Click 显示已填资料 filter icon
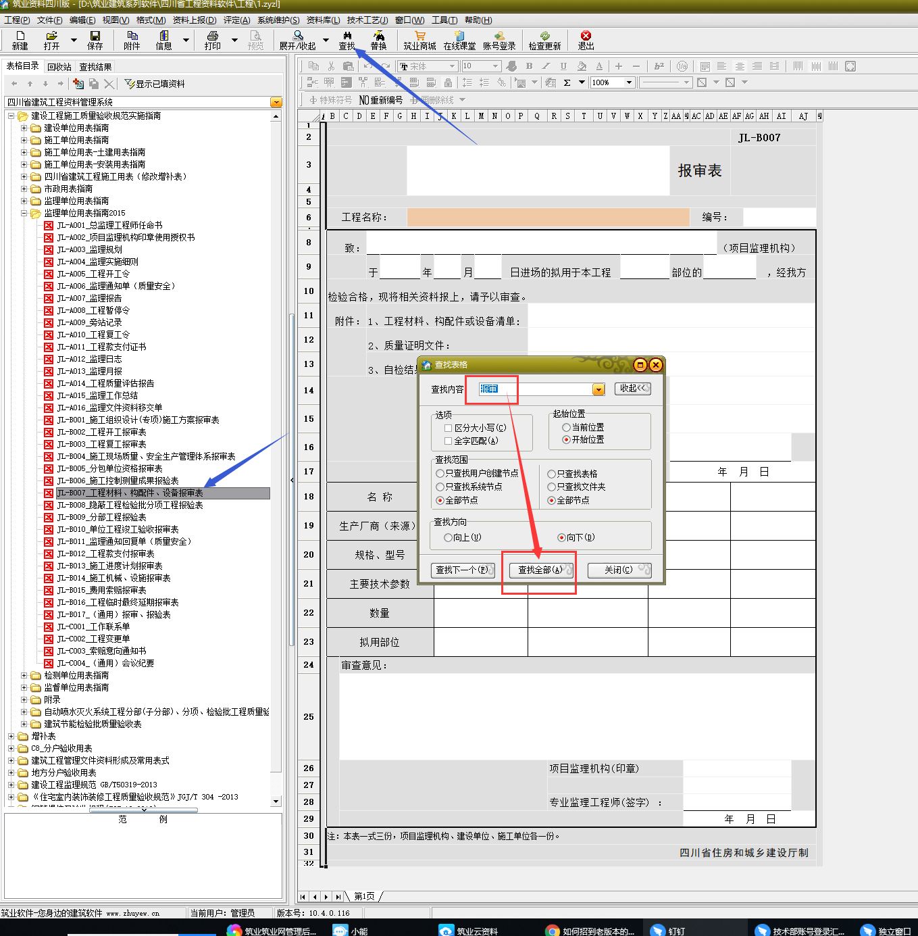 click(x=155, y=84)
